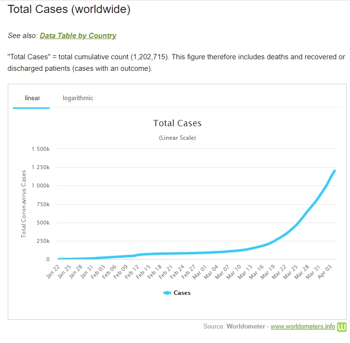Click the Total Cases (worldwide) heading

[x=69, y=9]
